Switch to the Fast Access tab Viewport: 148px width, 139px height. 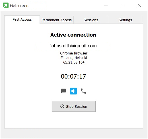(22, 20)
